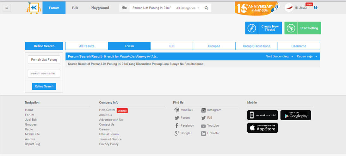Image resolution: width=346 pixels, height=156 pixels.
Task: Click the Start Selling button
Action: pos(303,28)
